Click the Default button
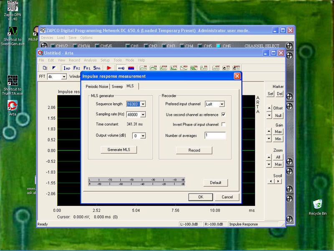 point(215,183)
